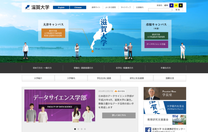Focus the header search input field

pos(160,10)
